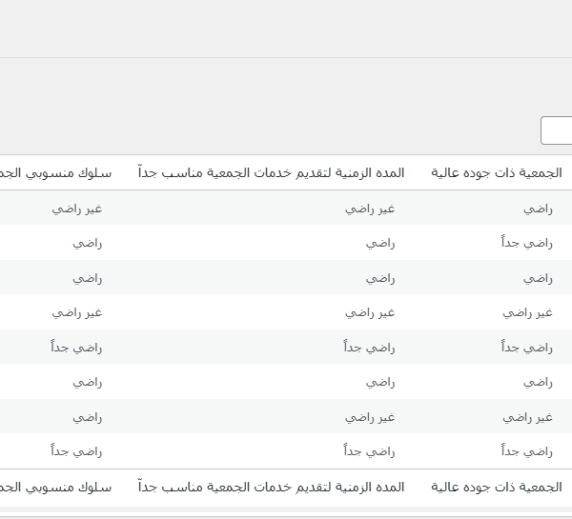
Task: Select third row's 'راضي' under 'المده الزمنية' column
Action: [380, 279]
